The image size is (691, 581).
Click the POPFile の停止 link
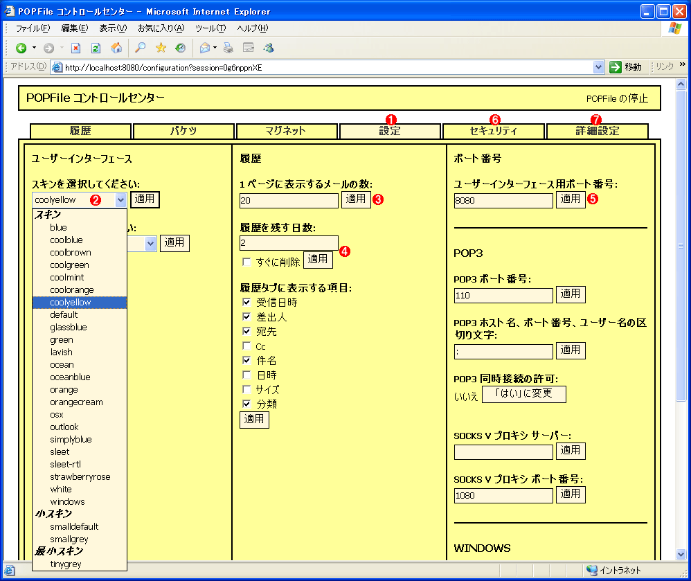pos(617,99)
